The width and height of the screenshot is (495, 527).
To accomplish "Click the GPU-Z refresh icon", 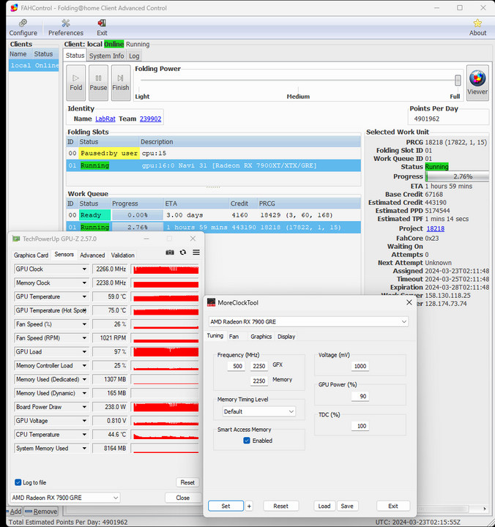I will click(x=182, y=253).
